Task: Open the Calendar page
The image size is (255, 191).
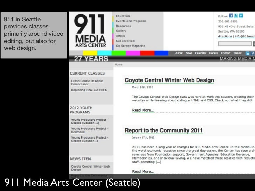Action: pos(201,53)
